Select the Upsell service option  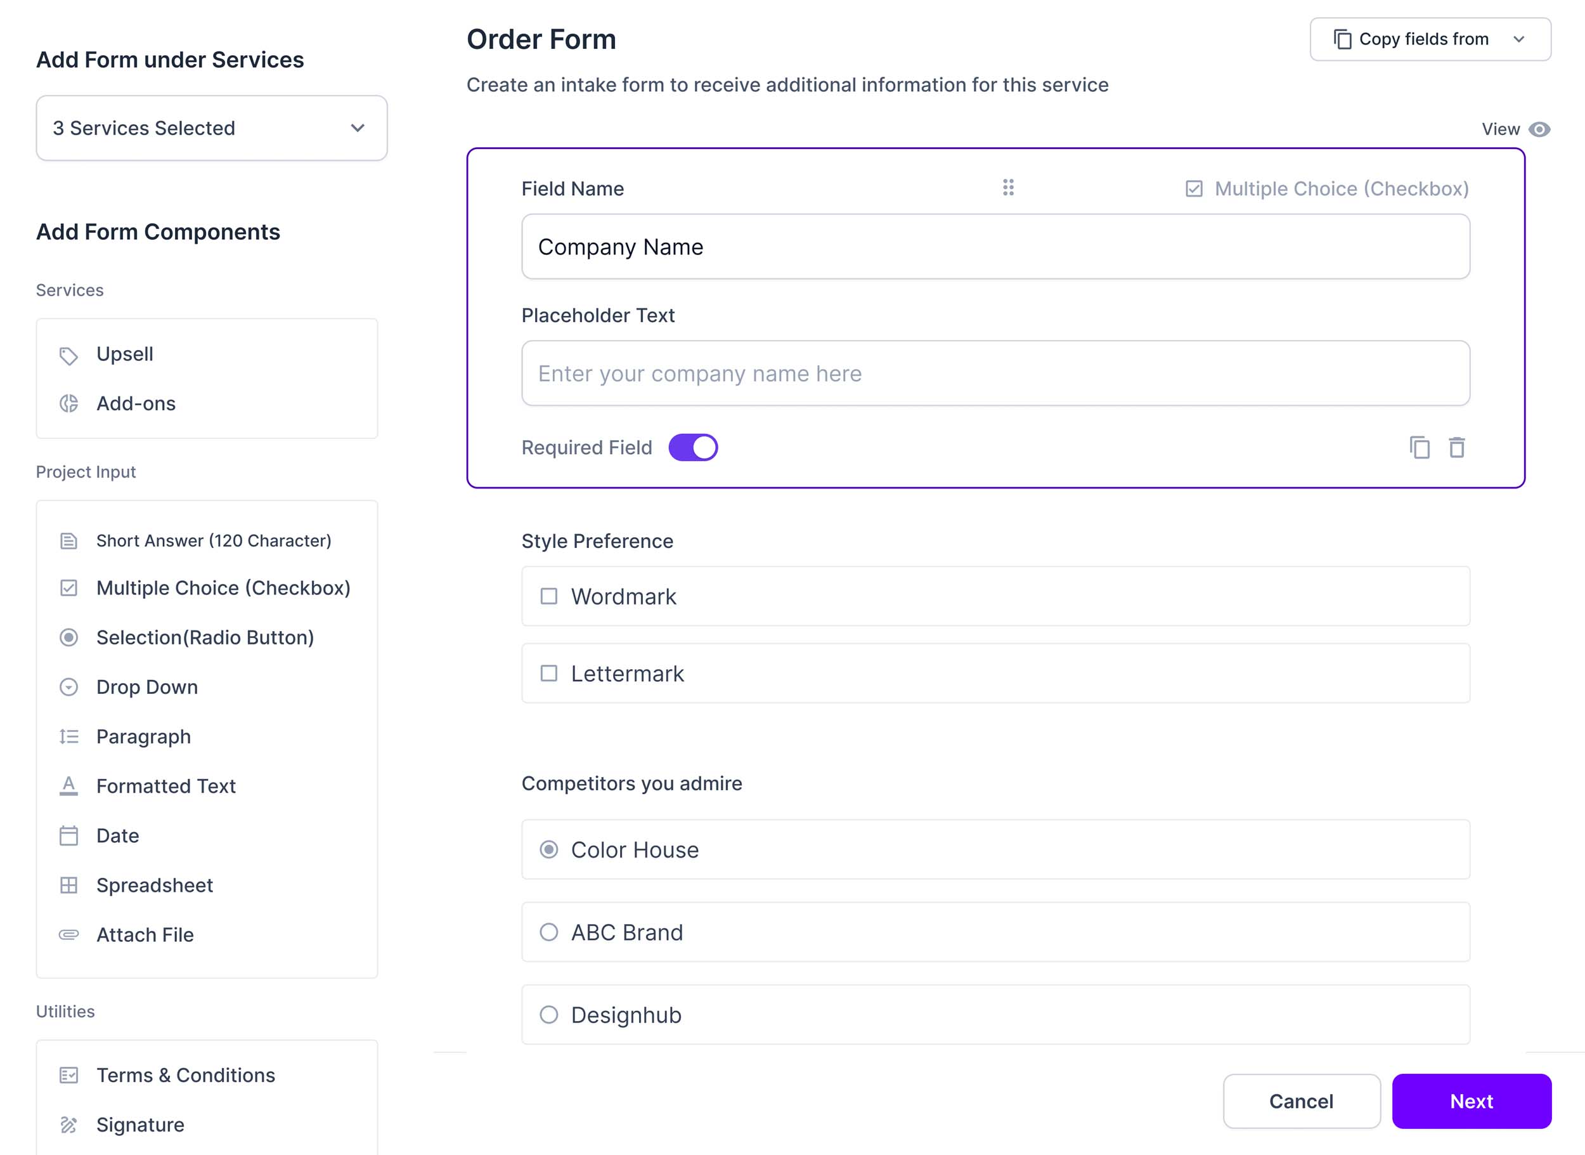(x=124, y=354)
